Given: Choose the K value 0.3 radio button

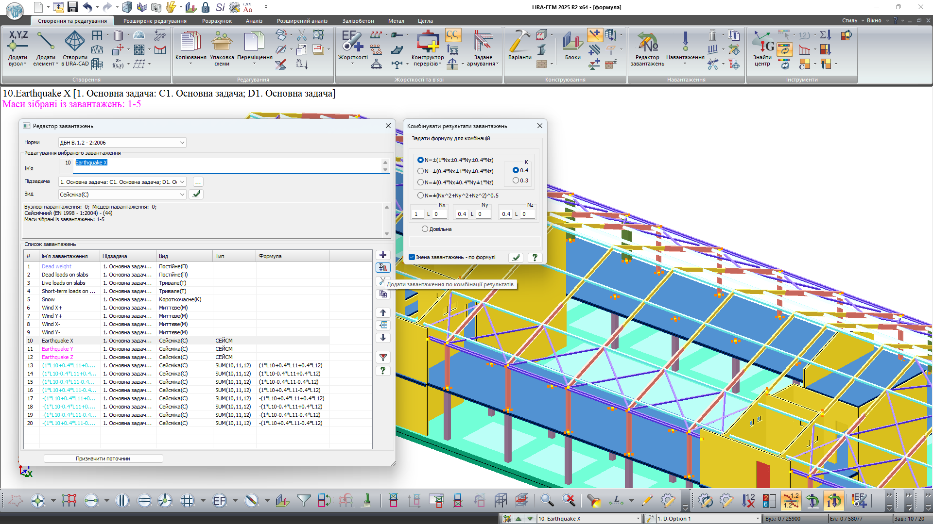Looking at the screenshot, I should 516,180.
